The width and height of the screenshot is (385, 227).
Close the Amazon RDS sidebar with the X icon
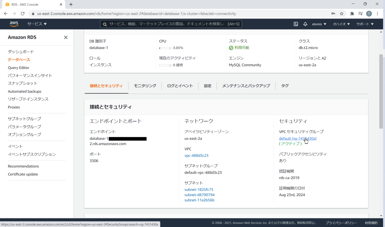[x=65, y=37]
